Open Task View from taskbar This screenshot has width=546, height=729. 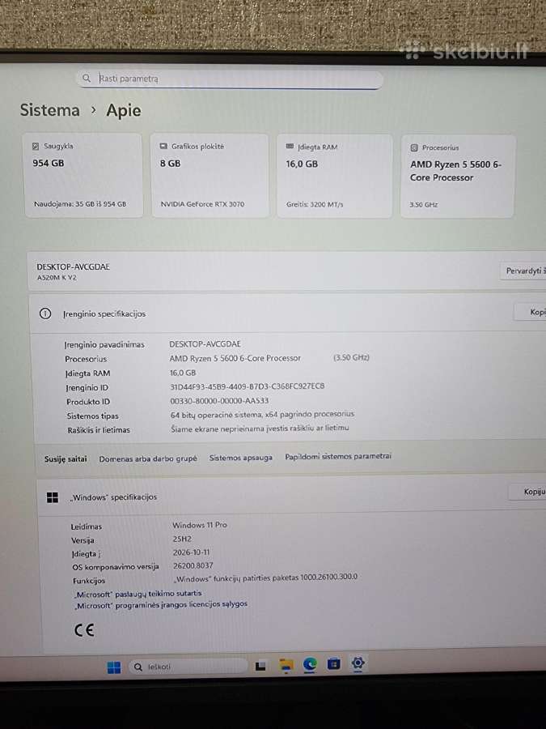pyautogui.click(x=260, y=667)
